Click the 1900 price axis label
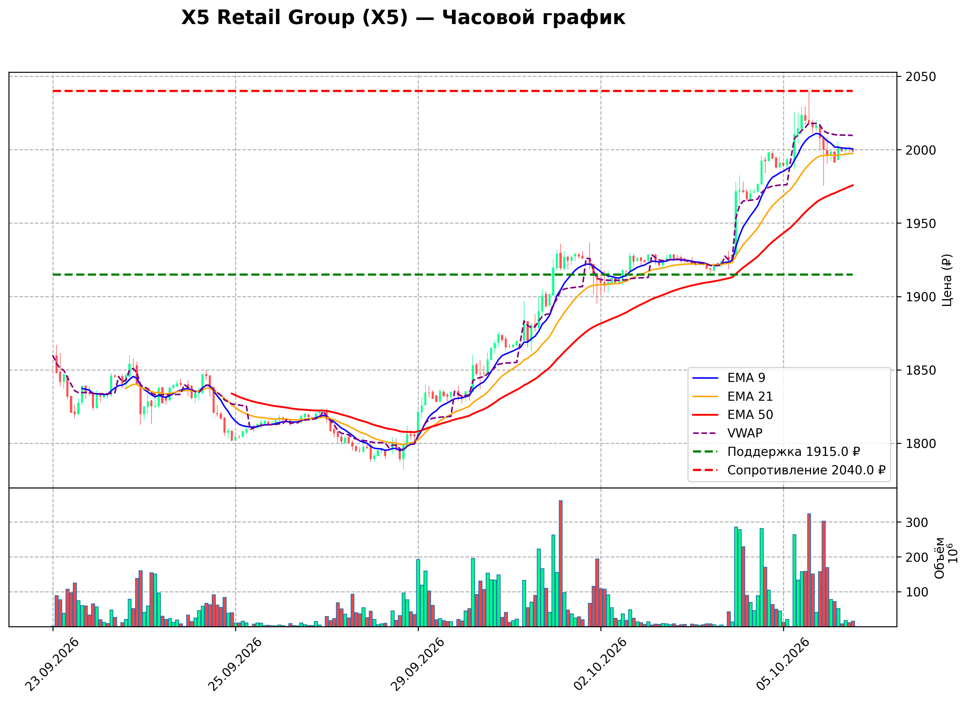Screen dimensions: 969x702 [x=921, y=297]
